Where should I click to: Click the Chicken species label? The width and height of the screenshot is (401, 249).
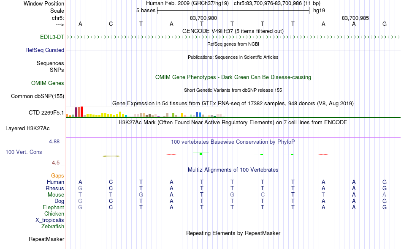coord(54,213)
